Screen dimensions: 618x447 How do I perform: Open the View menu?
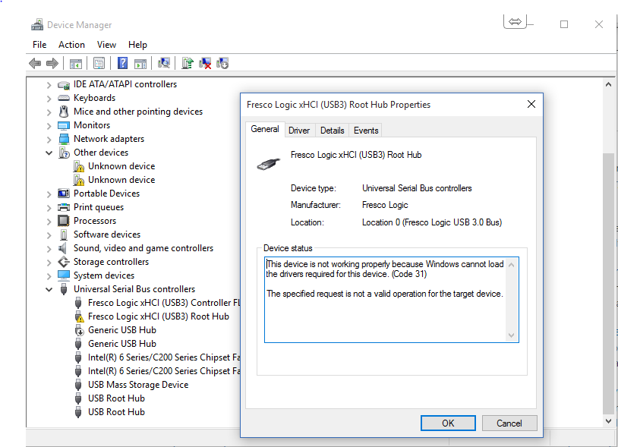click(x=106, y=45)
